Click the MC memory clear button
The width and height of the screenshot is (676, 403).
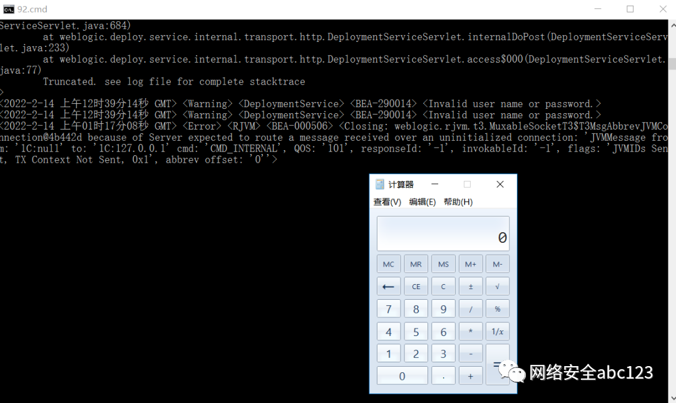[389, 264]
